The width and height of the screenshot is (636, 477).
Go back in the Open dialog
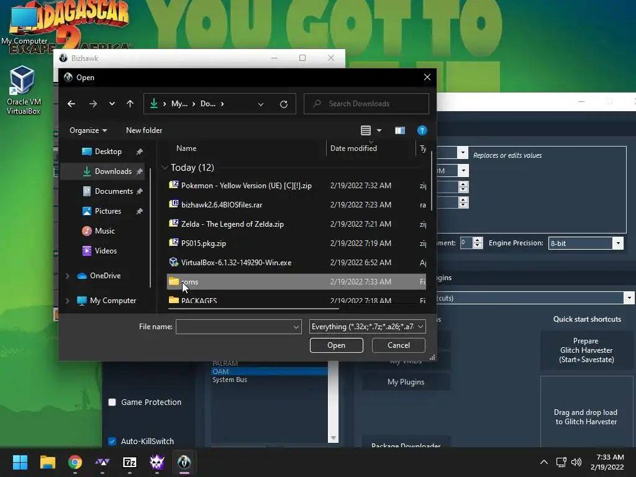(71, 104)
